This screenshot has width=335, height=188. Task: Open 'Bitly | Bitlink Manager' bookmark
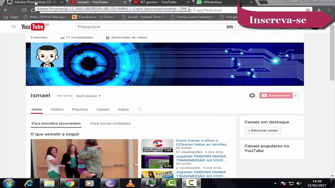(45, 17)
